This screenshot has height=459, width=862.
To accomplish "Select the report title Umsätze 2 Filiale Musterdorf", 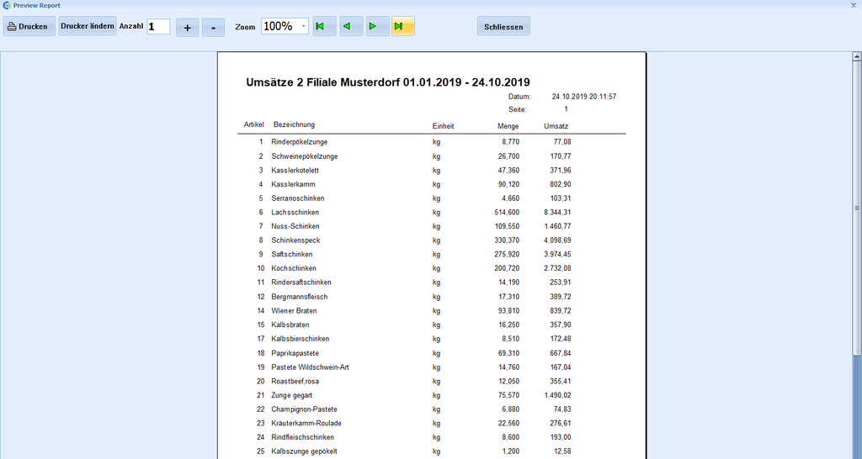I will 388,82.
